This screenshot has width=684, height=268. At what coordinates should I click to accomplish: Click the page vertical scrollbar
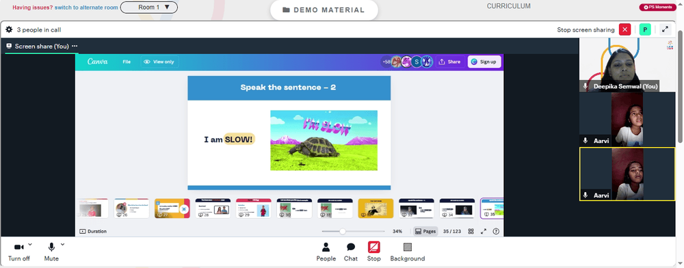pos(681,87)
